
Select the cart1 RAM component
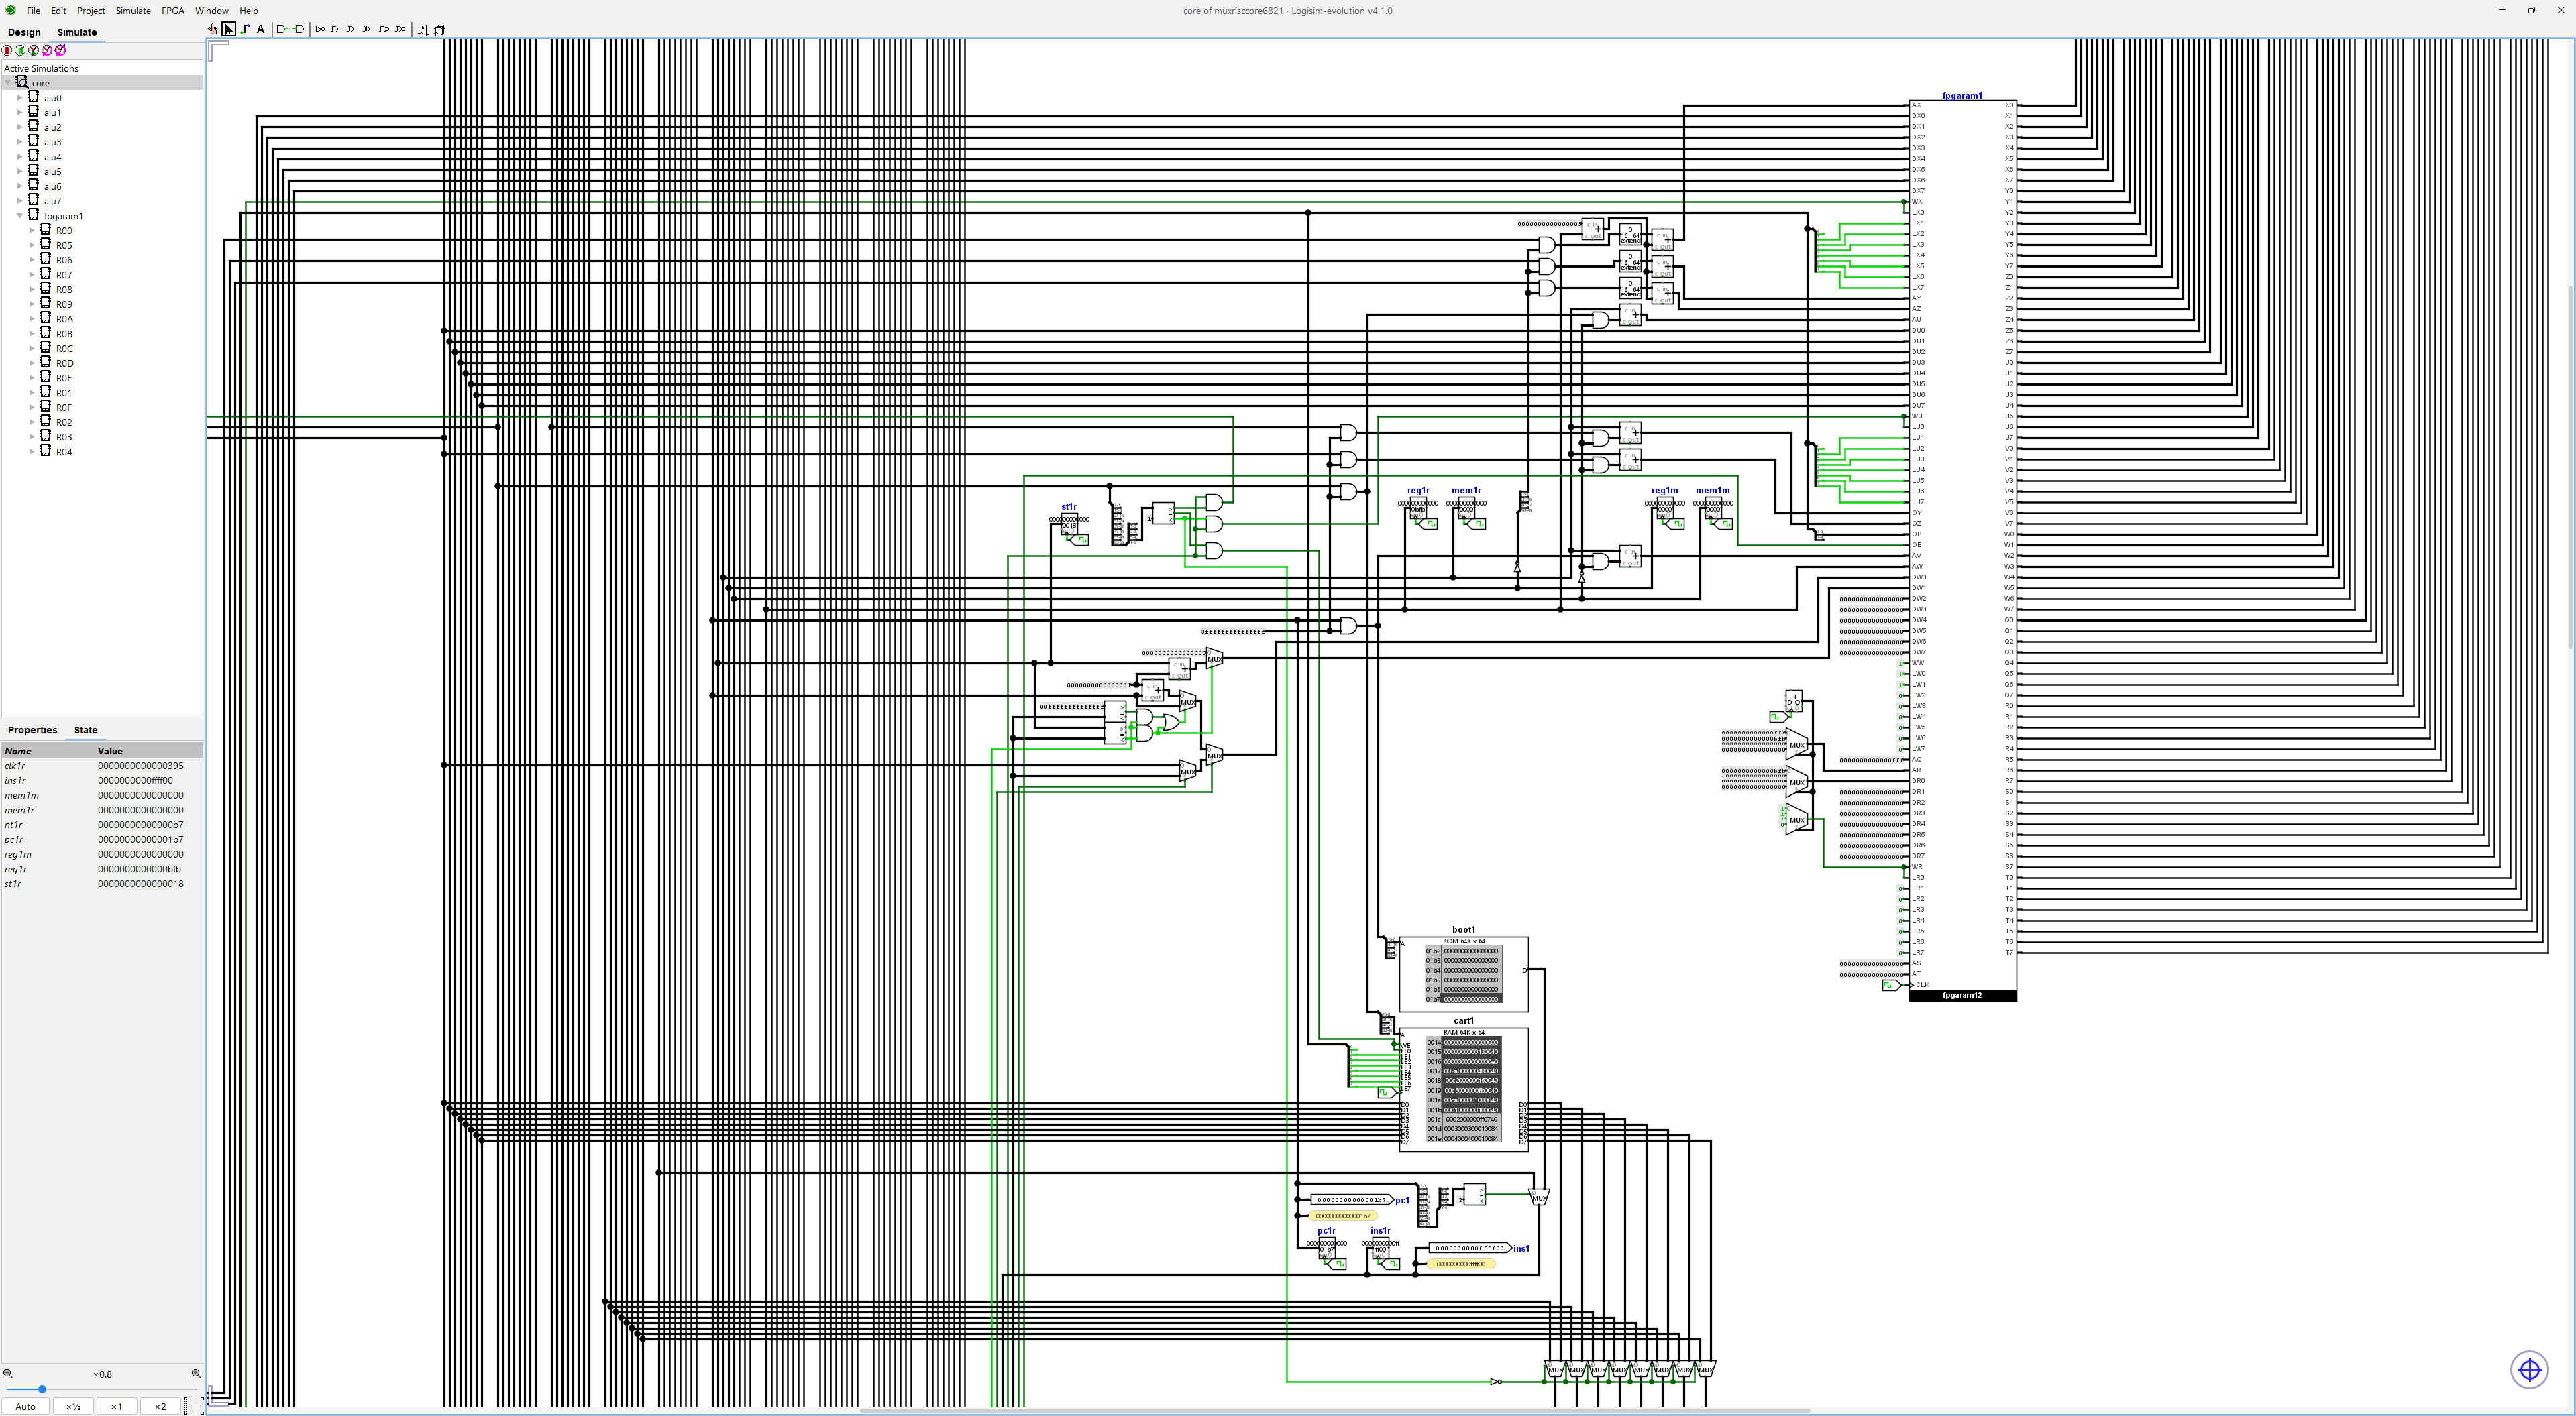1463,1089
